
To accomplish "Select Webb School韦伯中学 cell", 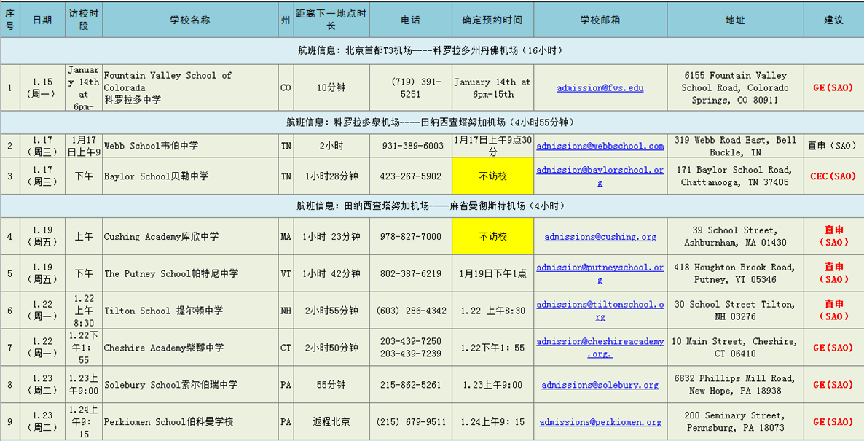I will [x=190, y=146].
